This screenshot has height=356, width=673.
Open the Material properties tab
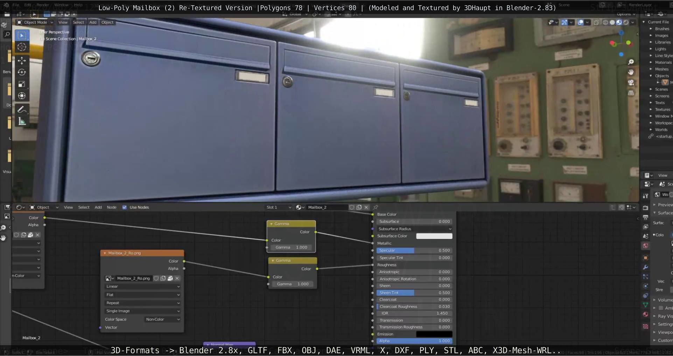pyautogui.click(x=645, y=314)
